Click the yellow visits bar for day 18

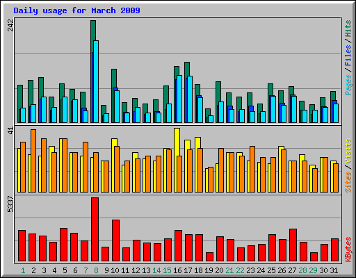coord(197,142)
